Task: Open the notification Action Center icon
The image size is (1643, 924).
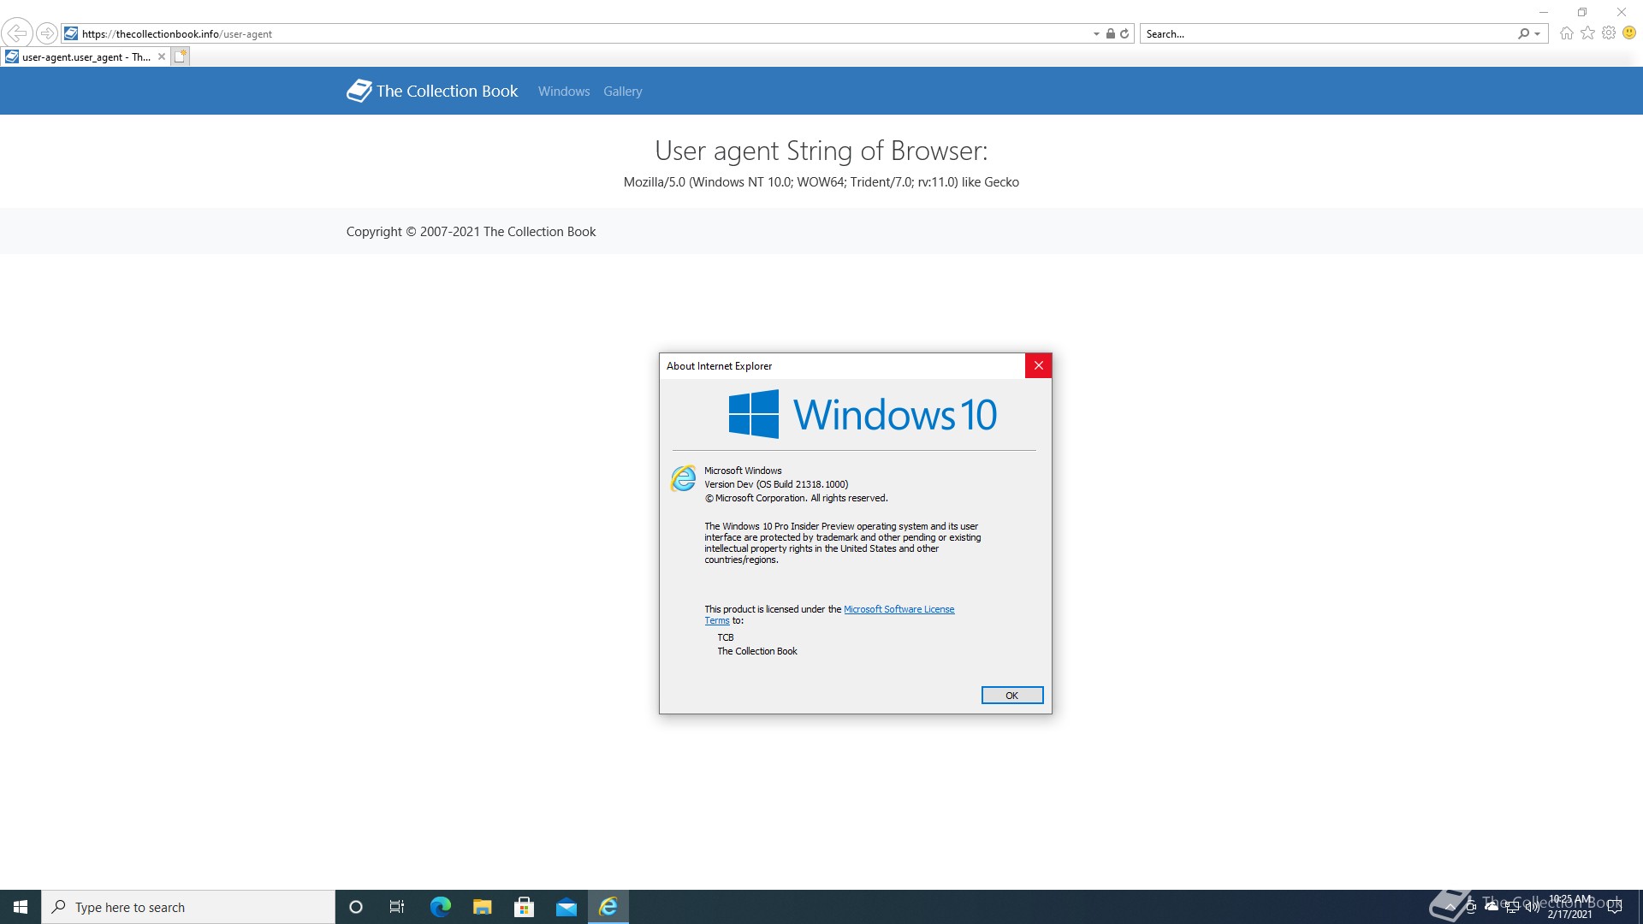Action: (x=1615, y=907)
